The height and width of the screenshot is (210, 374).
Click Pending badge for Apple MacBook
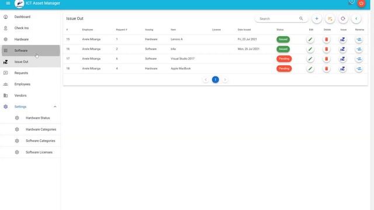click(x=284, y=69)
